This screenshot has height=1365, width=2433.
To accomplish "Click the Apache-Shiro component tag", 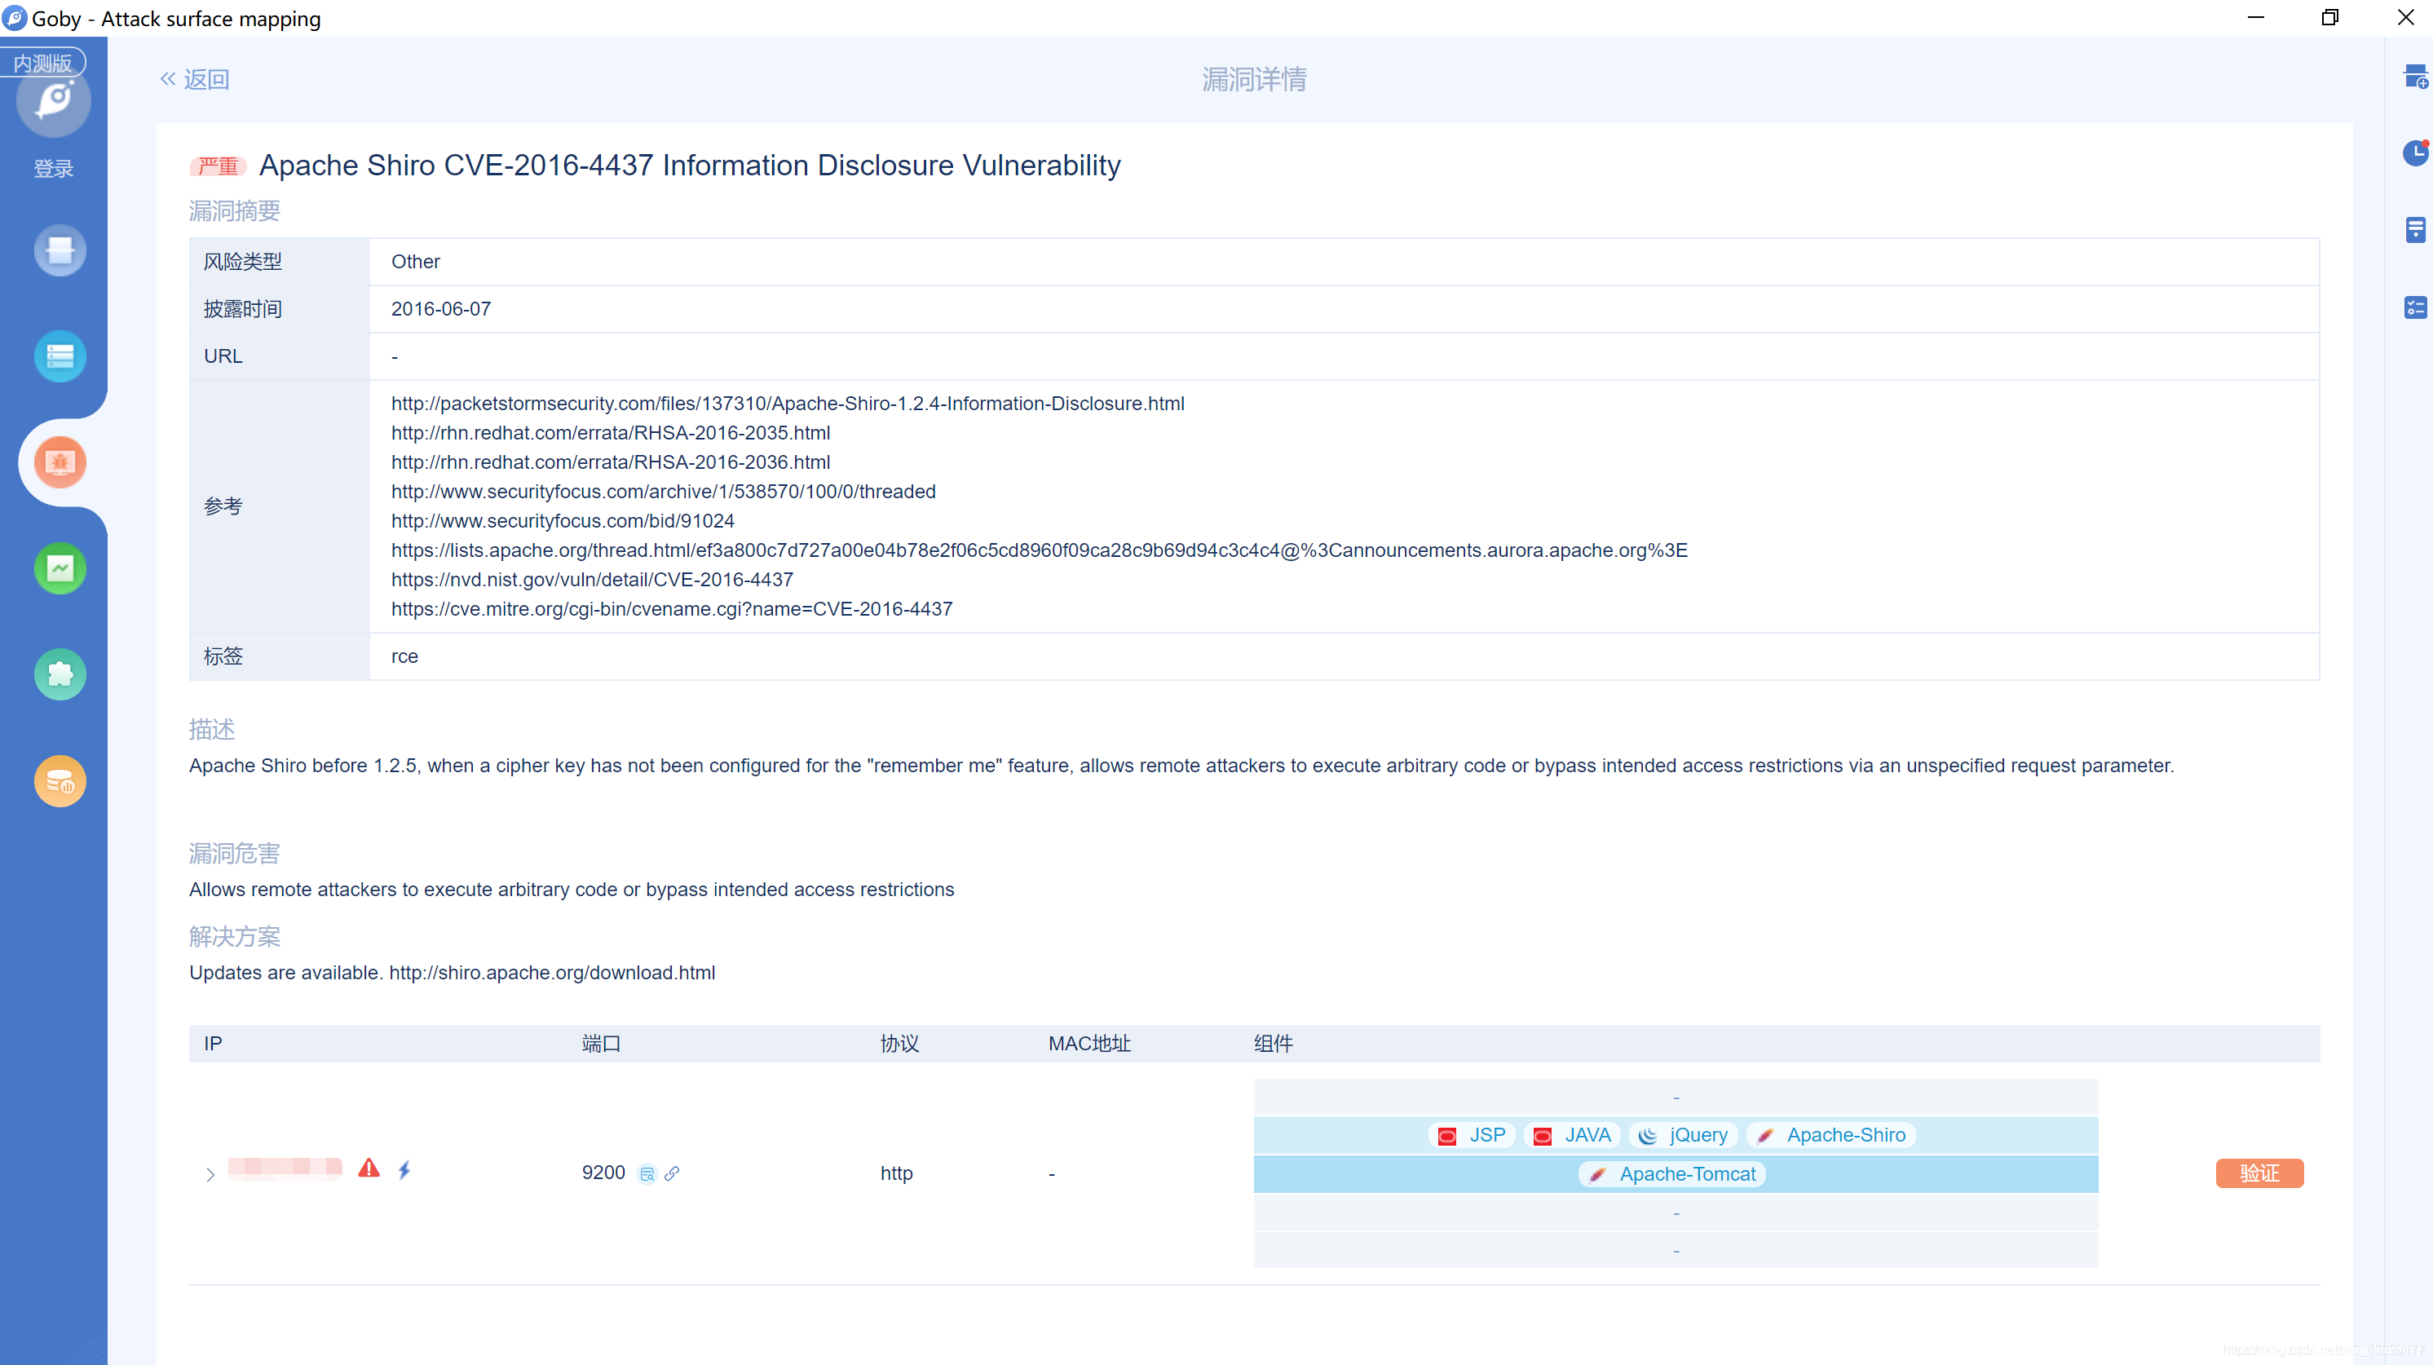I will pos(1830,1134).
